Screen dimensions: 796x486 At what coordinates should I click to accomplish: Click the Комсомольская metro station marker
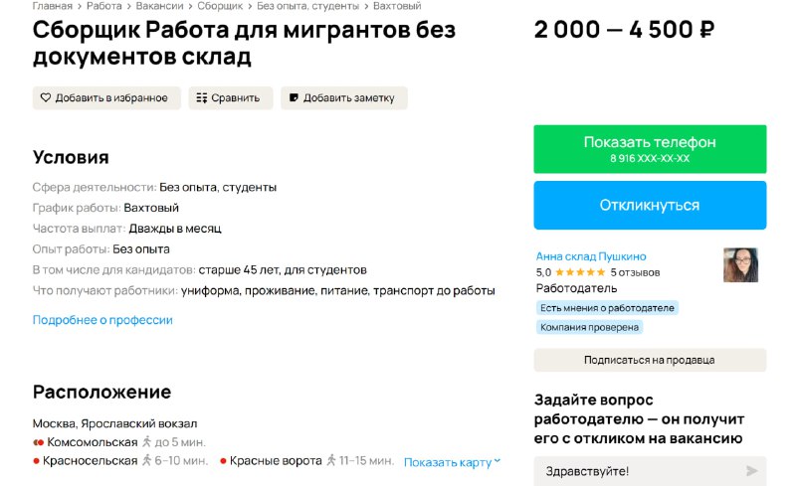(x=38, y=442)
